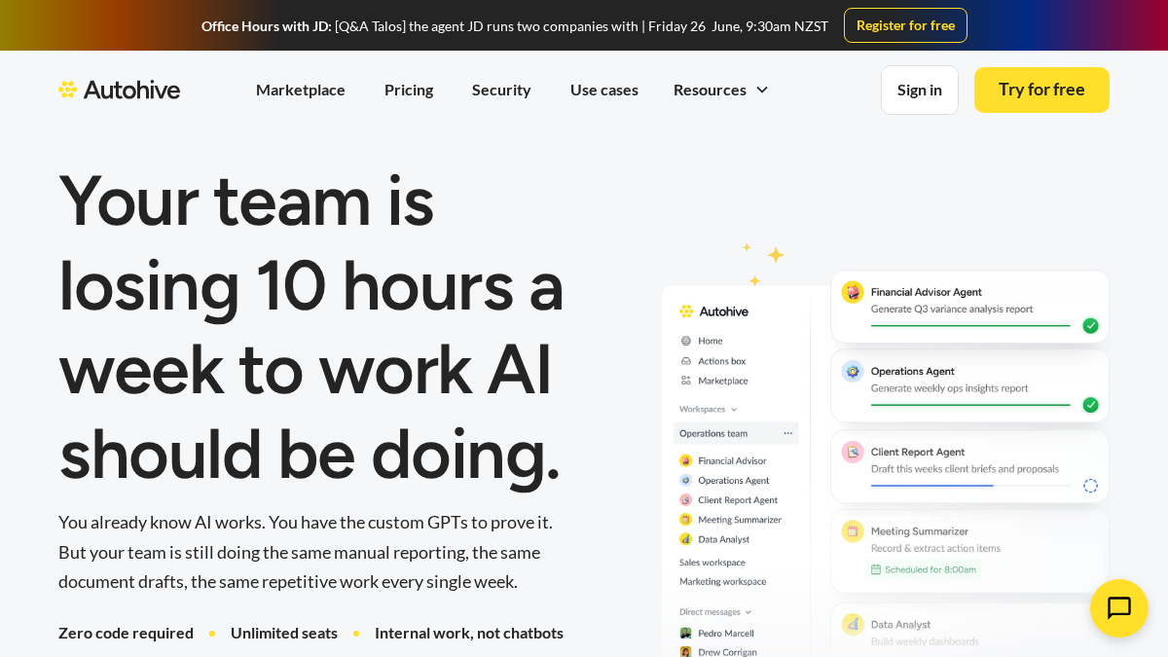The image size is (1168, 657).
Task: Open the chat widget bubble
Action: (x=1119, y=608)
